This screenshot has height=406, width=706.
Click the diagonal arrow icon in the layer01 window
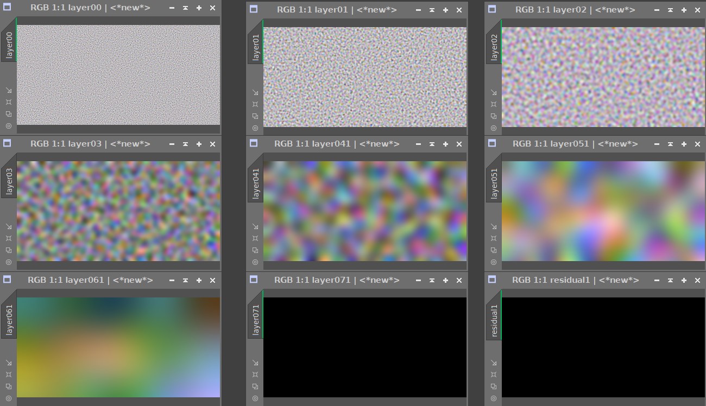255,93
